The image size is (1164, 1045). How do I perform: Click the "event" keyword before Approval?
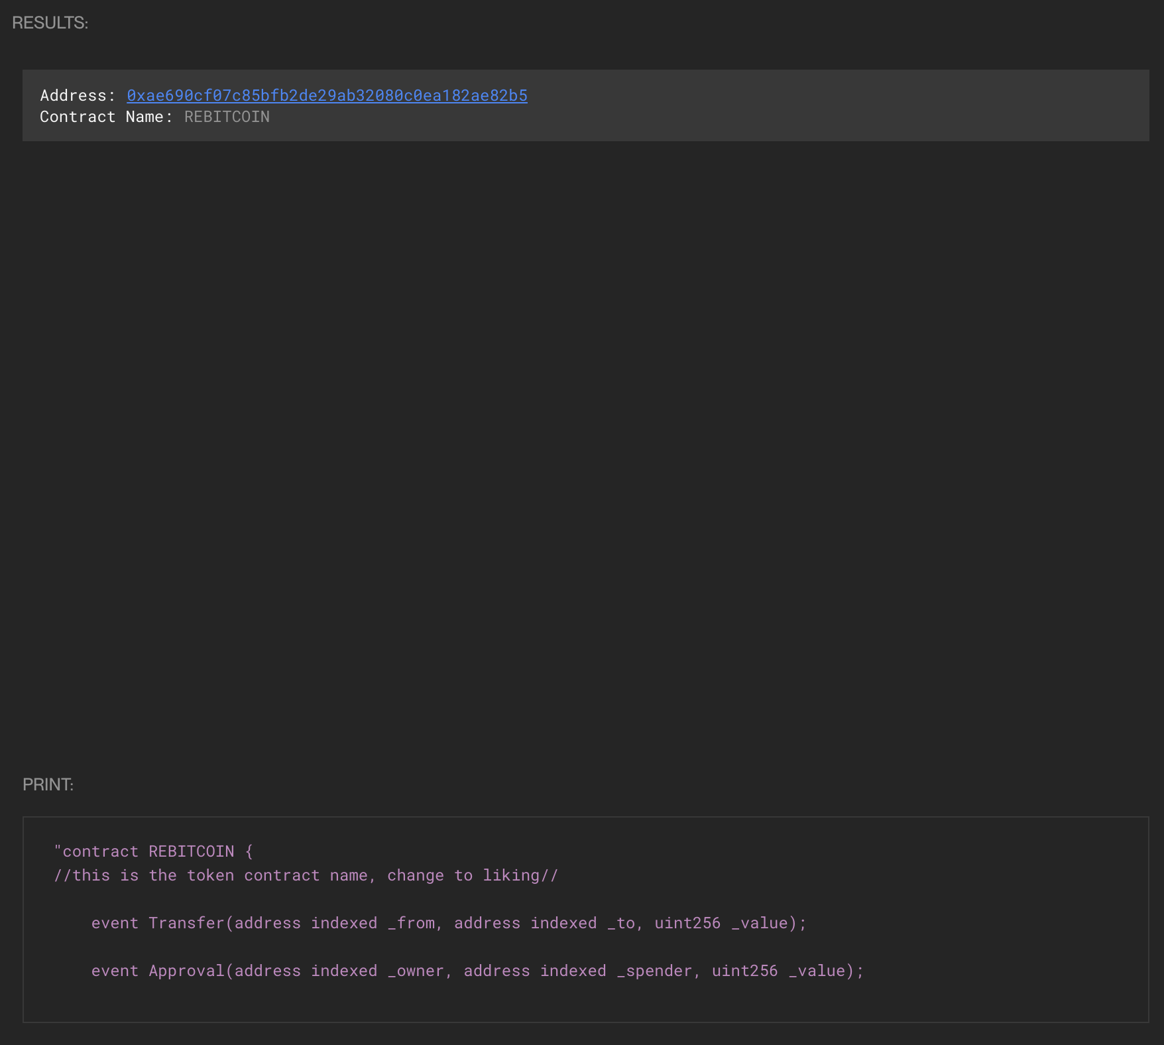115,971
